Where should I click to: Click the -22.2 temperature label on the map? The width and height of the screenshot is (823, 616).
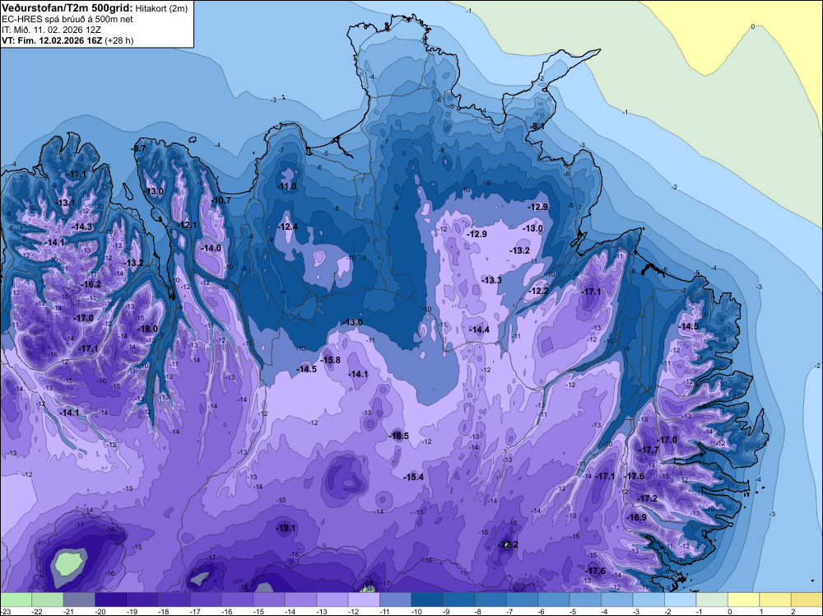click(x=508, y=544)
